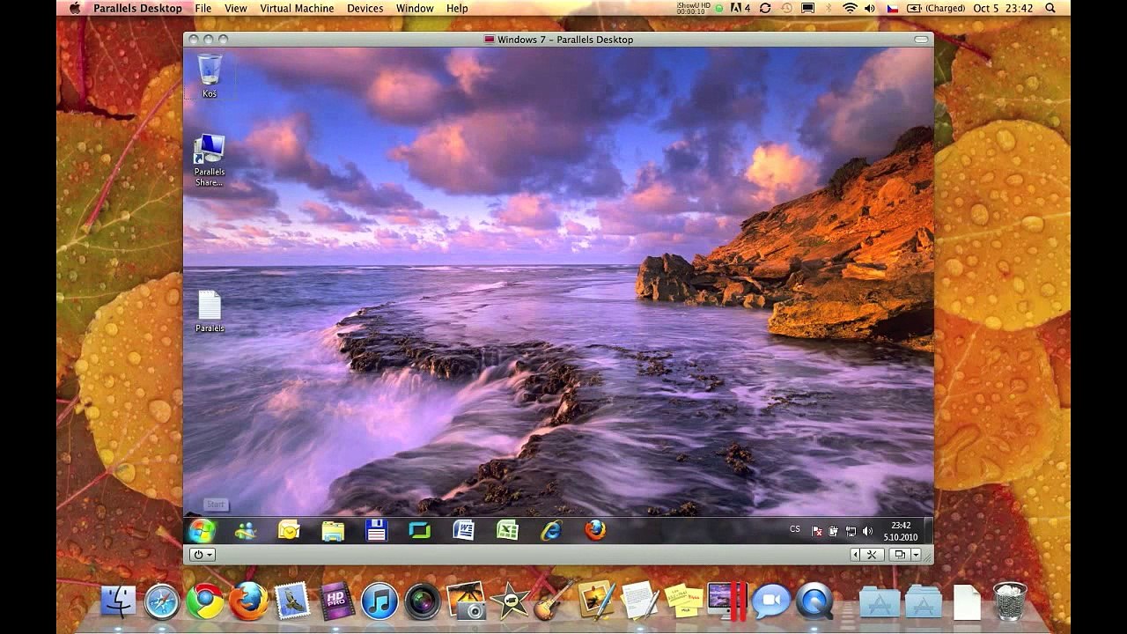Click the Windows tray power plug icon
This screenshot has height=634, width=1127.
834,531
